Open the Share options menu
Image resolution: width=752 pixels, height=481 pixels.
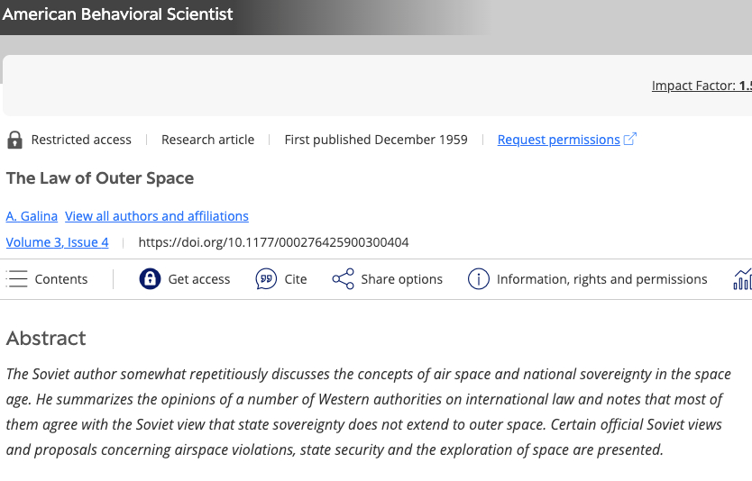401,279
